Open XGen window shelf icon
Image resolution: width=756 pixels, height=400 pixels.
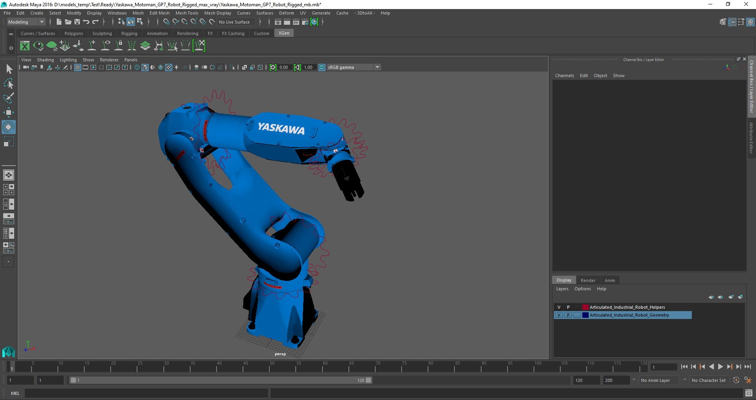25,46
